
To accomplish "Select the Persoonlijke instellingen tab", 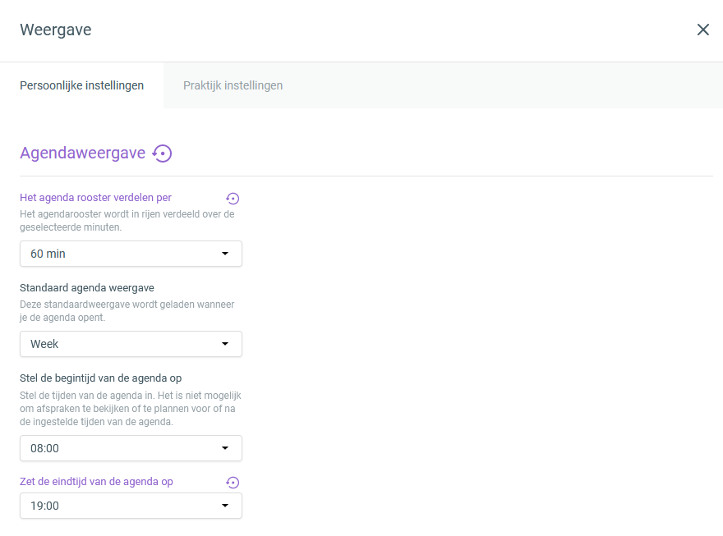I will tap(81, 85).
